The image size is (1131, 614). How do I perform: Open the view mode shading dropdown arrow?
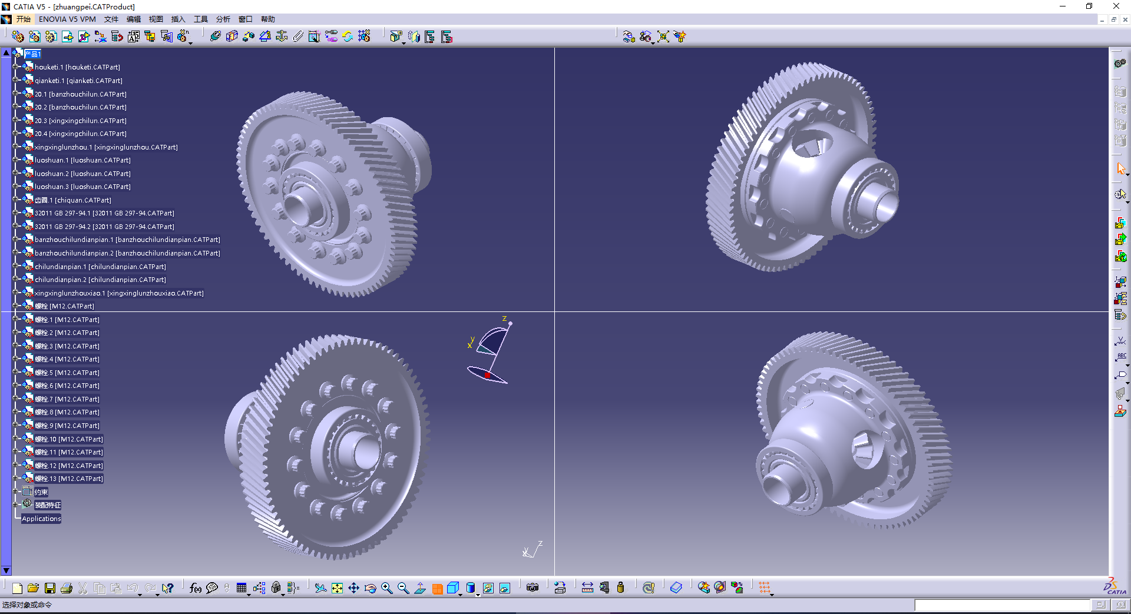pos(478,595)
